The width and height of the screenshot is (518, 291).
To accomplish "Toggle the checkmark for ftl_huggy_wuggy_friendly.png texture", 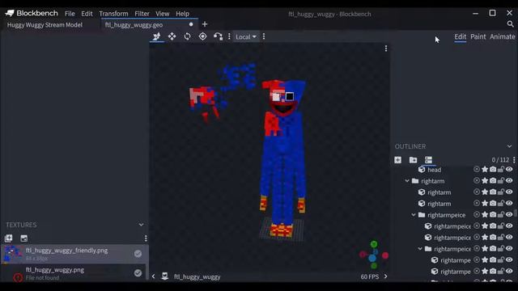I will [138, 253].
